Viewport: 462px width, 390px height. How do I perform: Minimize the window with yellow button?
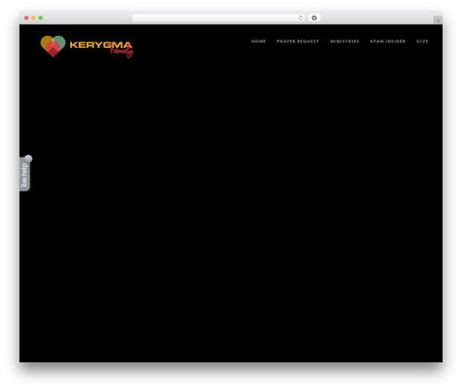point(33,18)
